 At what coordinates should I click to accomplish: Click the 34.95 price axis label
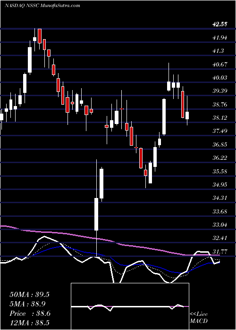click(x=220, y=185)
